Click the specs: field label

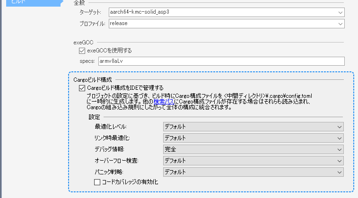click(x=87, y=61)
